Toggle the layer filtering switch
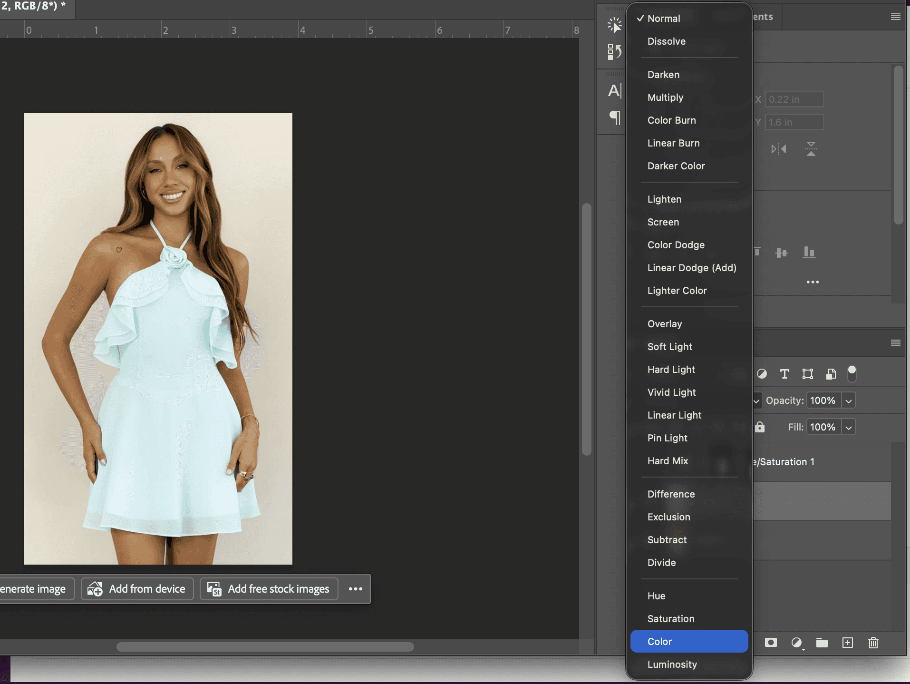910x684 pixels. point(852,374)
